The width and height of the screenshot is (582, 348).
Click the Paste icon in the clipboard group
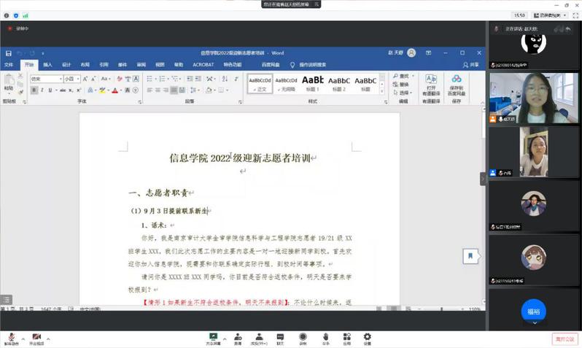click(9, 85)
